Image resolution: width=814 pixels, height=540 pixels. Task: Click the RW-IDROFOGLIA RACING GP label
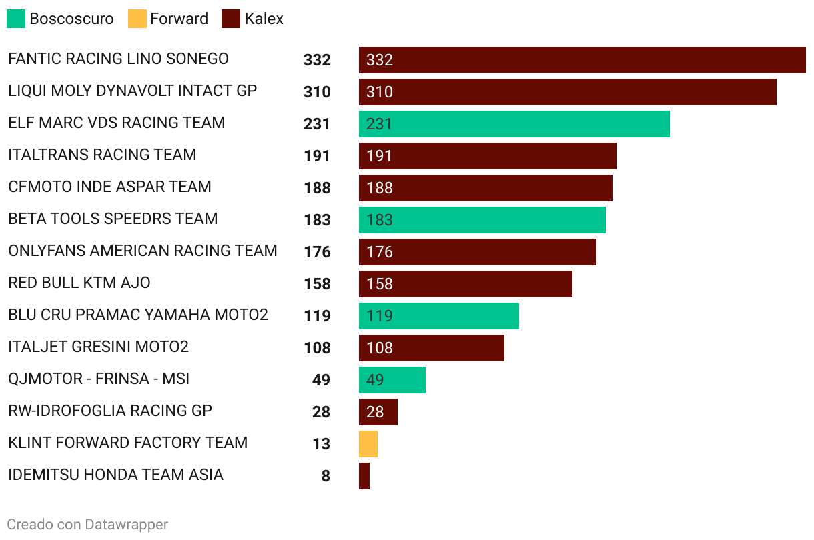point(110,411)
